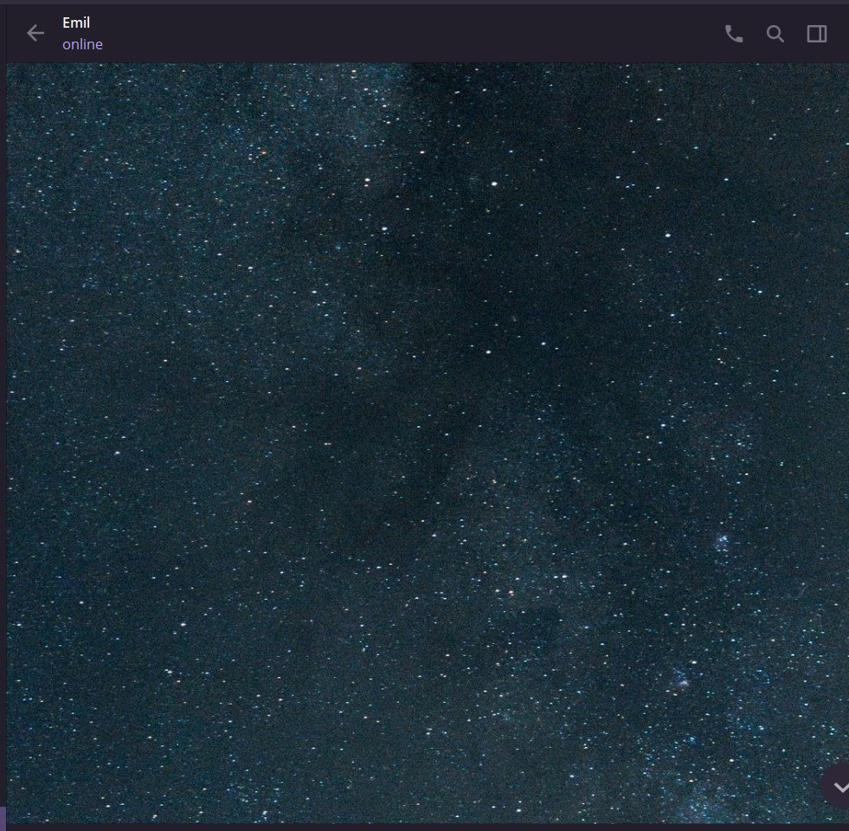
Task: Open the starry sky photo
Action: [x=428, y=443]
